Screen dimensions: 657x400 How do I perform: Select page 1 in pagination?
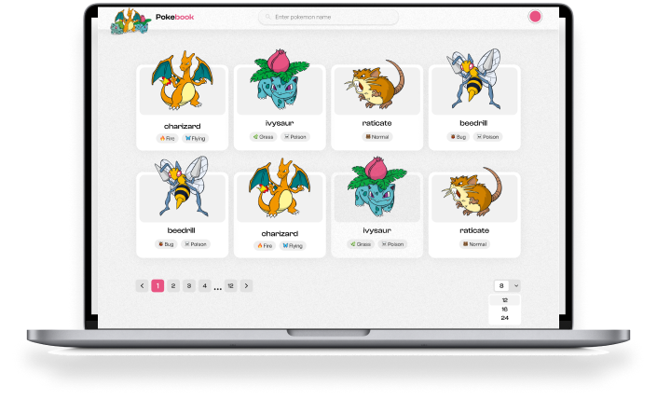[157, 286]
